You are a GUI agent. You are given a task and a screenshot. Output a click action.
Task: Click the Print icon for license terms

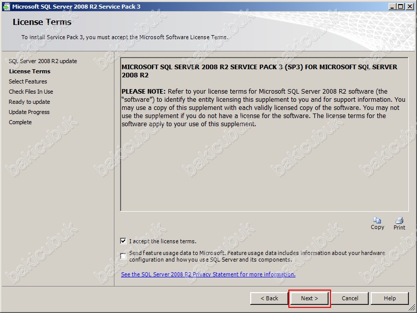(x=399, y=220)
